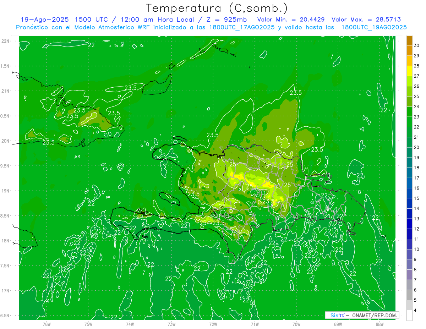Click the legend value 10

click(417, 249)
